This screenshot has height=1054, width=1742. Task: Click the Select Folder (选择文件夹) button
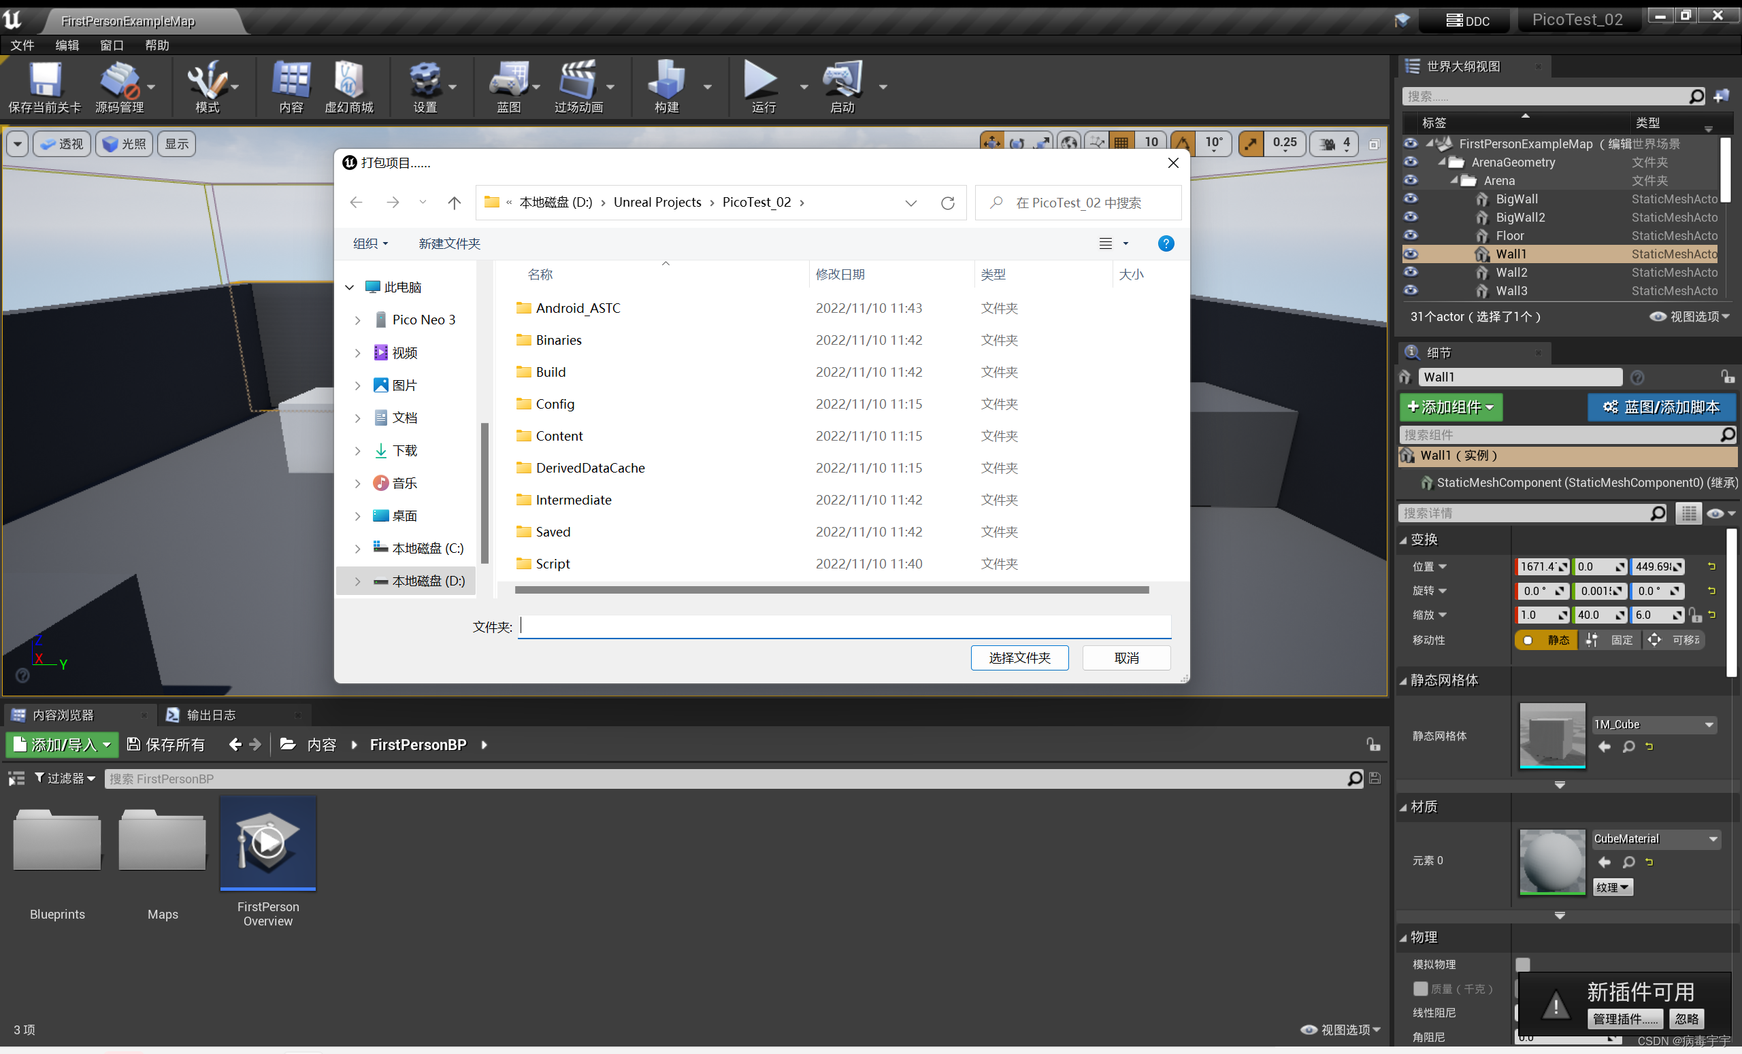point(1019,658)
